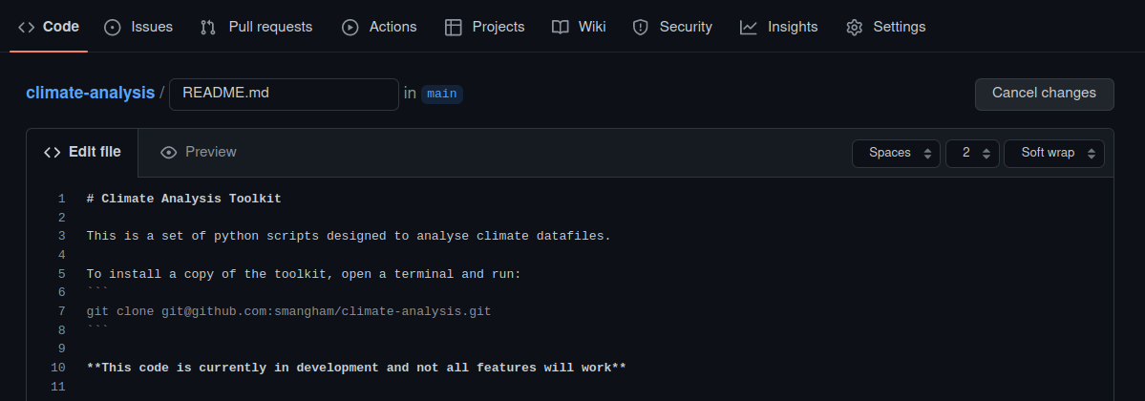Open repository Settings tab
This screenshot has width=1145, height=401.
point(886,27)
